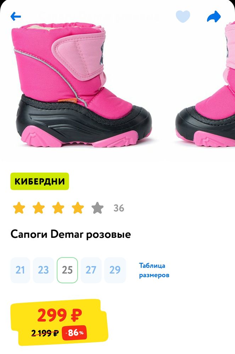Add boots to favorites with heart icon
The width and height of the screenshot is (235, 354).
183,16
